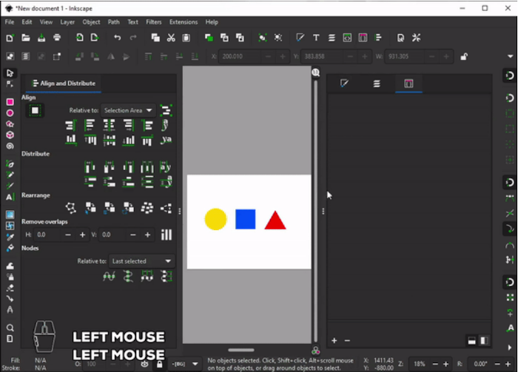Click the Remove overlaps apply icon
Image resolution: width=518 pixels, height=372 pixels.
[166, 234]
